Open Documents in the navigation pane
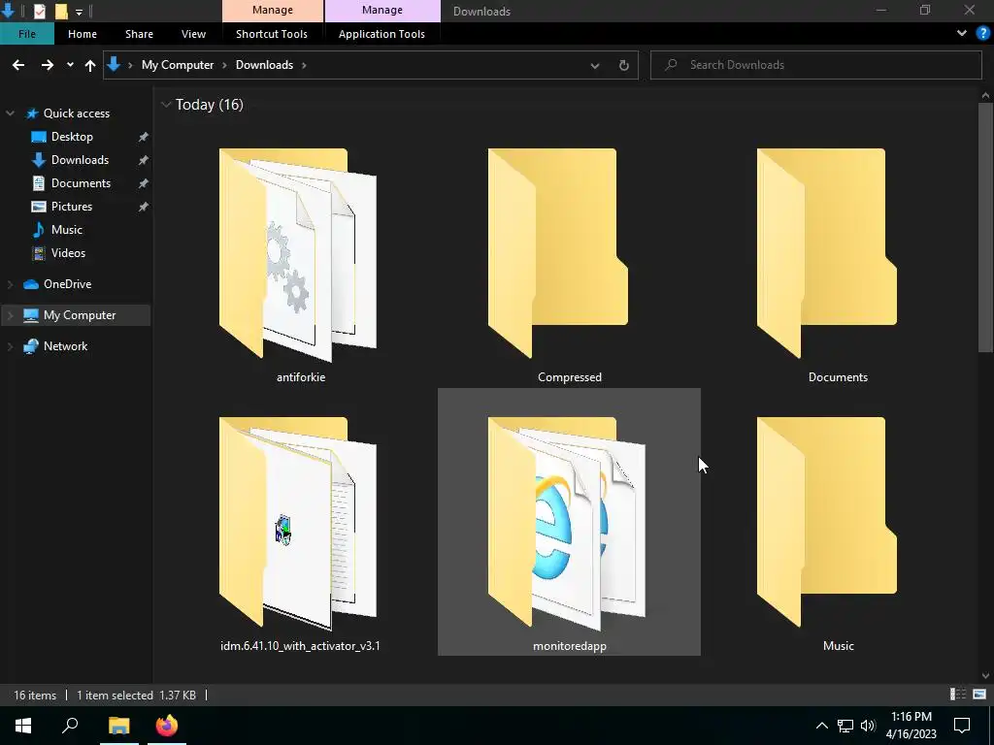 [81, 183]
